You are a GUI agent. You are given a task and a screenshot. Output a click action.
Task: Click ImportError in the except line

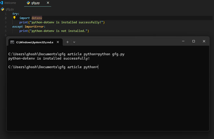coord(34,27)
